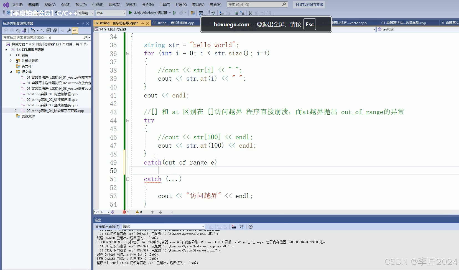Go to next issue down arrow

tap(160, 212)
